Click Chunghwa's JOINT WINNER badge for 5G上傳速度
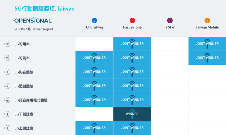The height and width of the screenshot is (135, 226). pyautogui.click(x=94, y=128)
